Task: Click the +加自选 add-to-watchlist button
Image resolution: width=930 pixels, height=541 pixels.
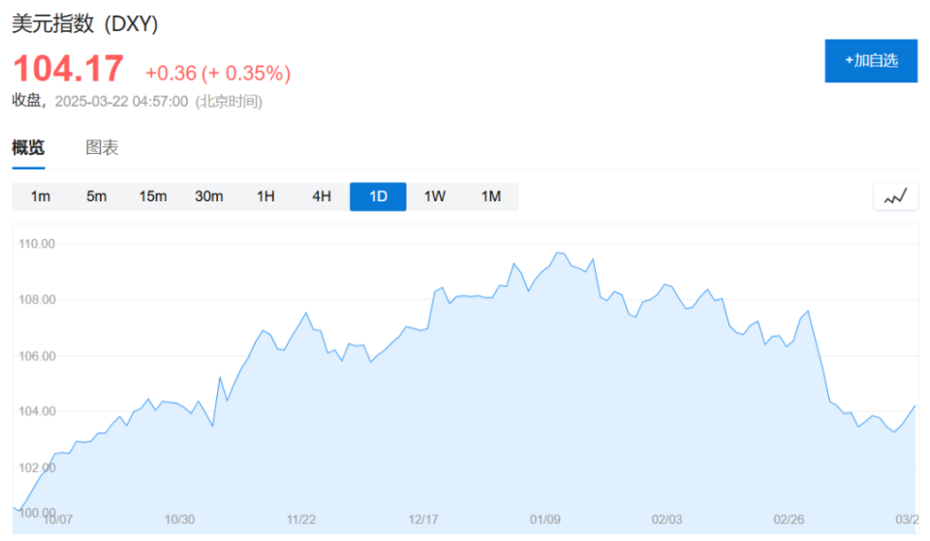Action: 871,60
